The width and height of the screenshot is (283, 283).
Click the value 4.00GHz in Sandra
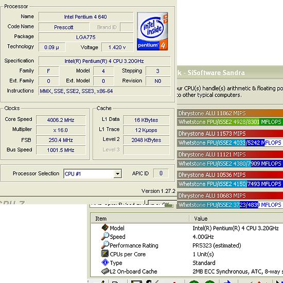click(x=203, y=237)
